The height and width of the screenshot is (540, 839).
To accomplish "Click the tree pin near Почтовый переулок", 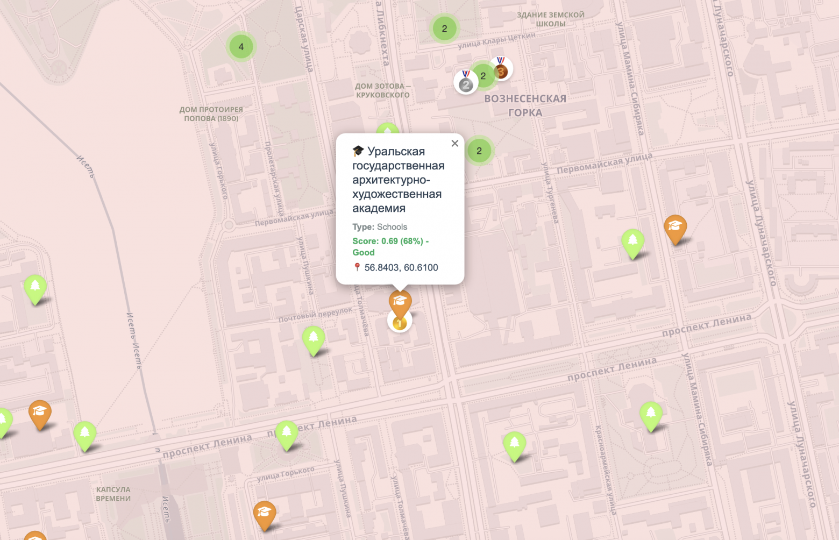I will click(313, 340).
